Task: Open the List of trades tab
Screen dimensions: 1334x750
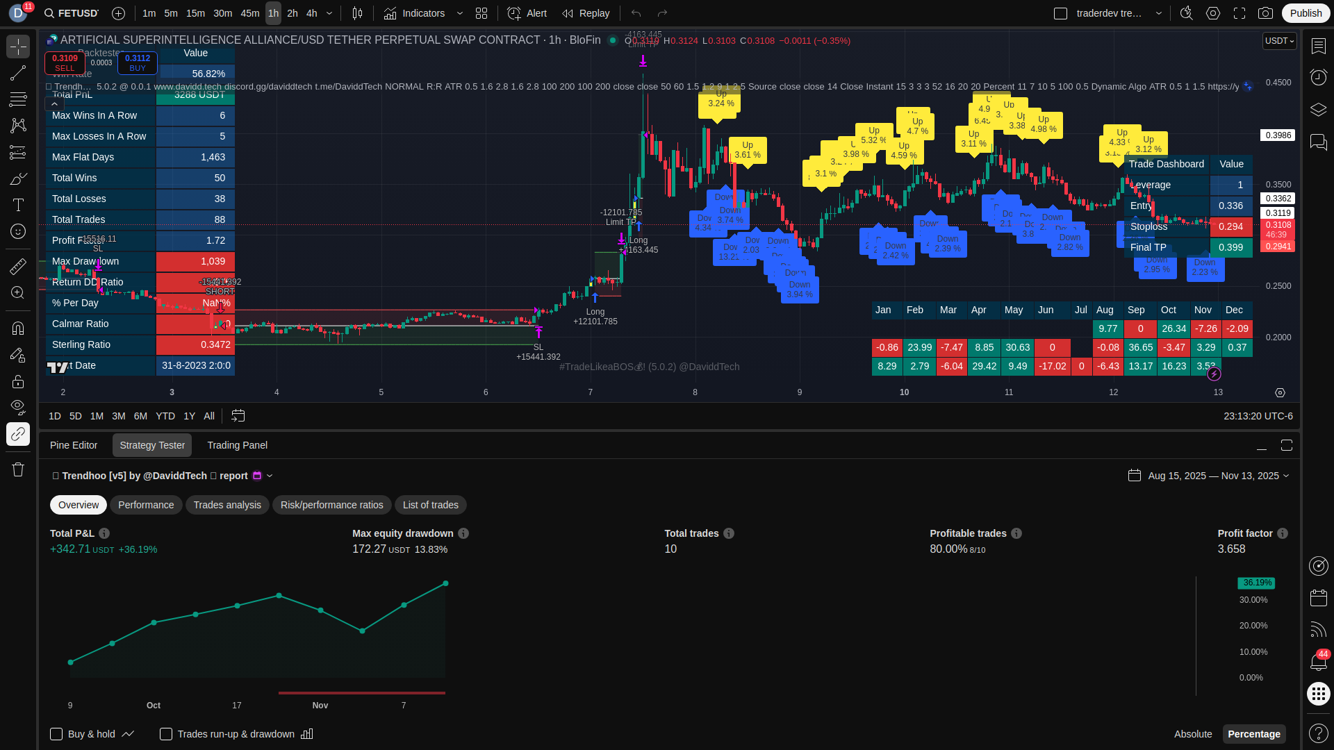Action: (430, 505)
